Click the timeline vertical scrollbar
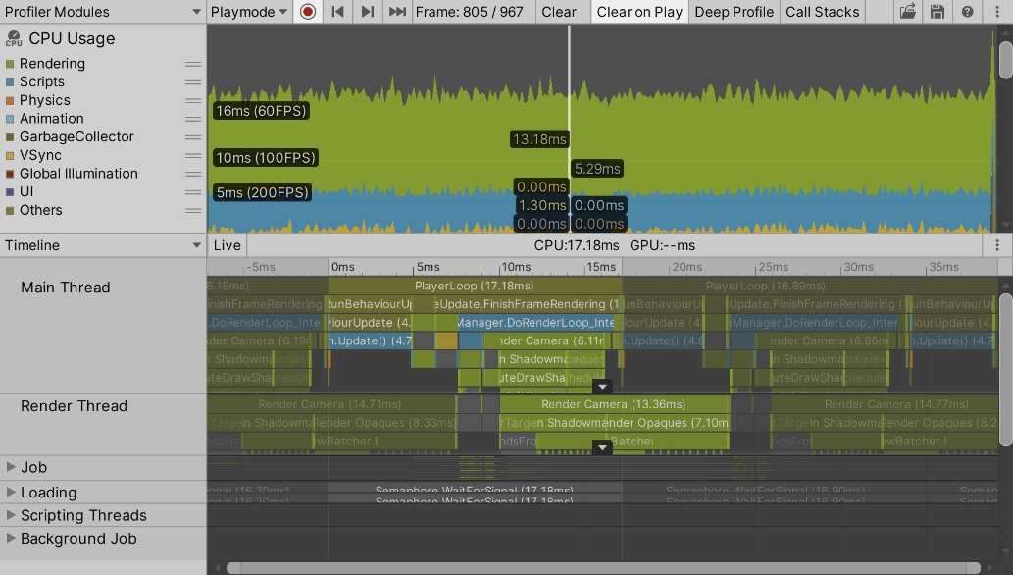Image resolution: width=1013 pixels, height=575 pixels. tap(1005, 370)
